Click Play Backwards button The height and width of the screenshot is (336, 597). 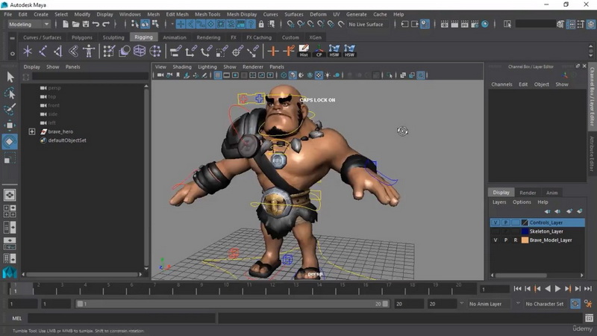tap(548, 289)
